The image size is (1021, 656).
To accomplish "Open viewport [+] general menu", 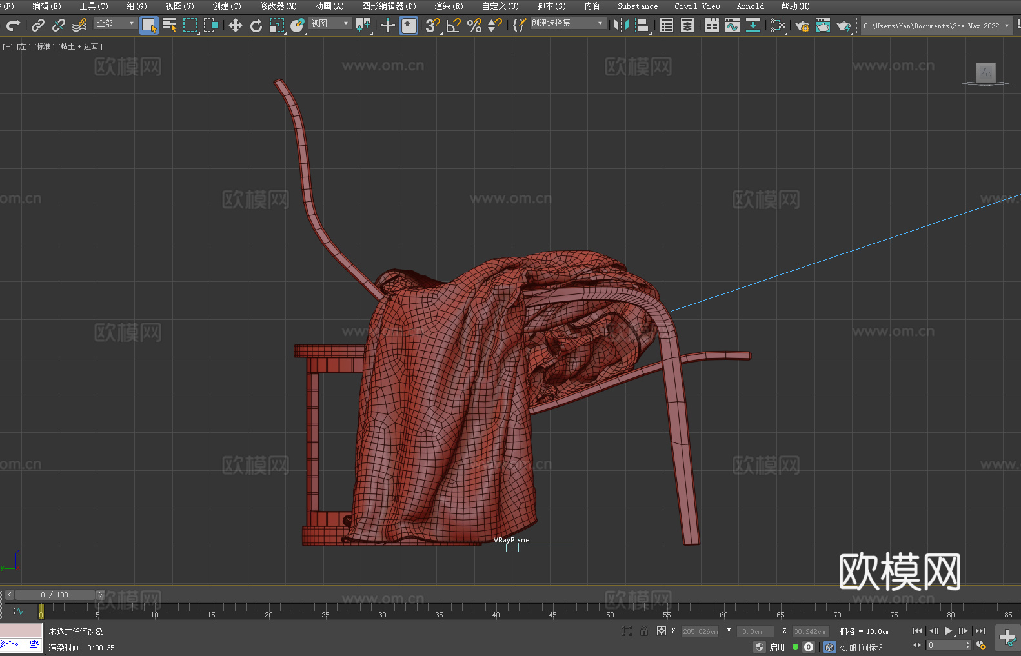I will (x=8, y=46).
